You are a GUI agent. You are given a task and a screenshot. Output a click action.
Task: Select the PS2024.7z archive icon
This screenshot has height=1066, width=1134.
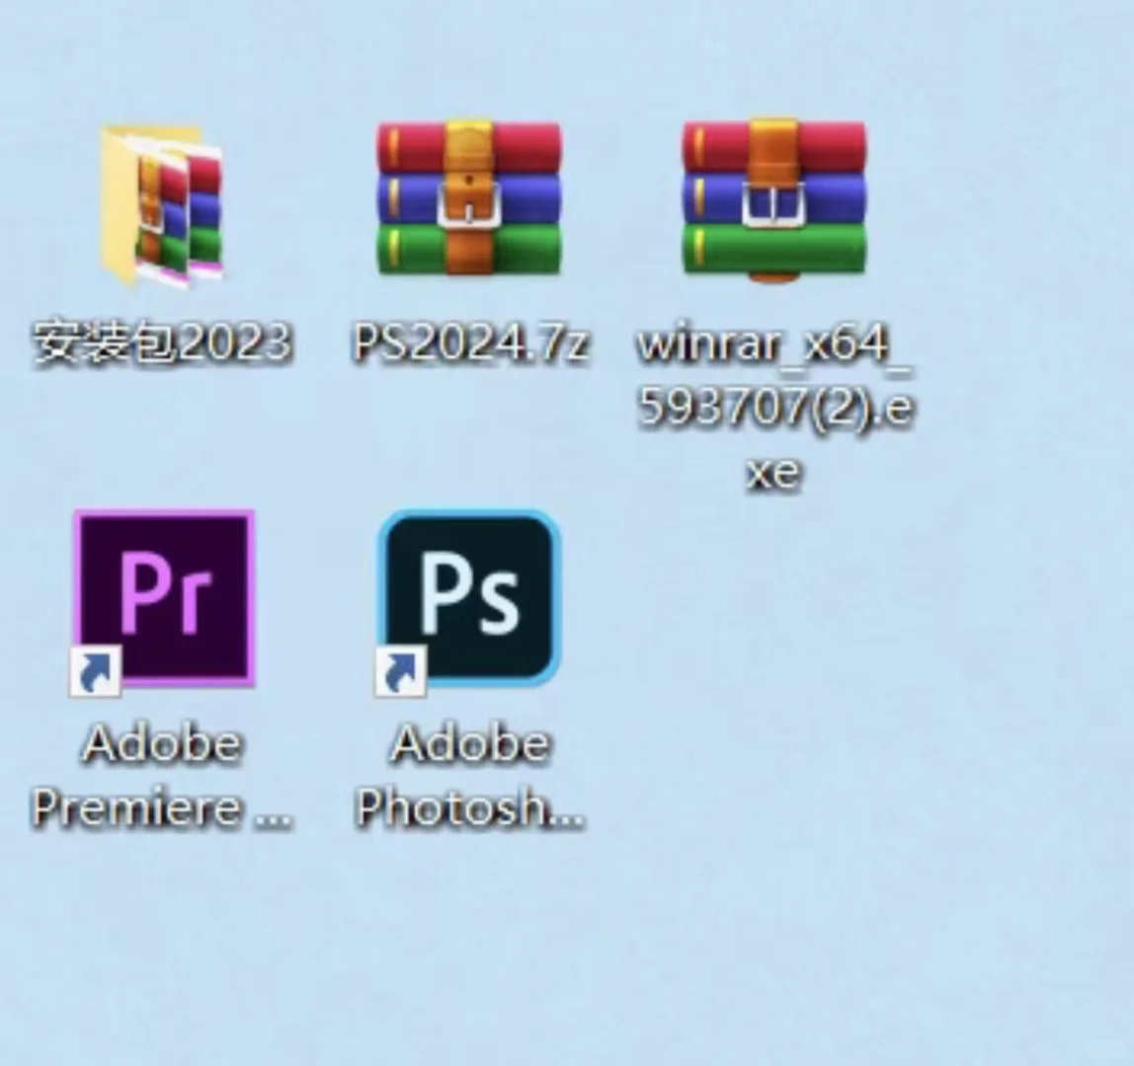click(x=468, y=198)
